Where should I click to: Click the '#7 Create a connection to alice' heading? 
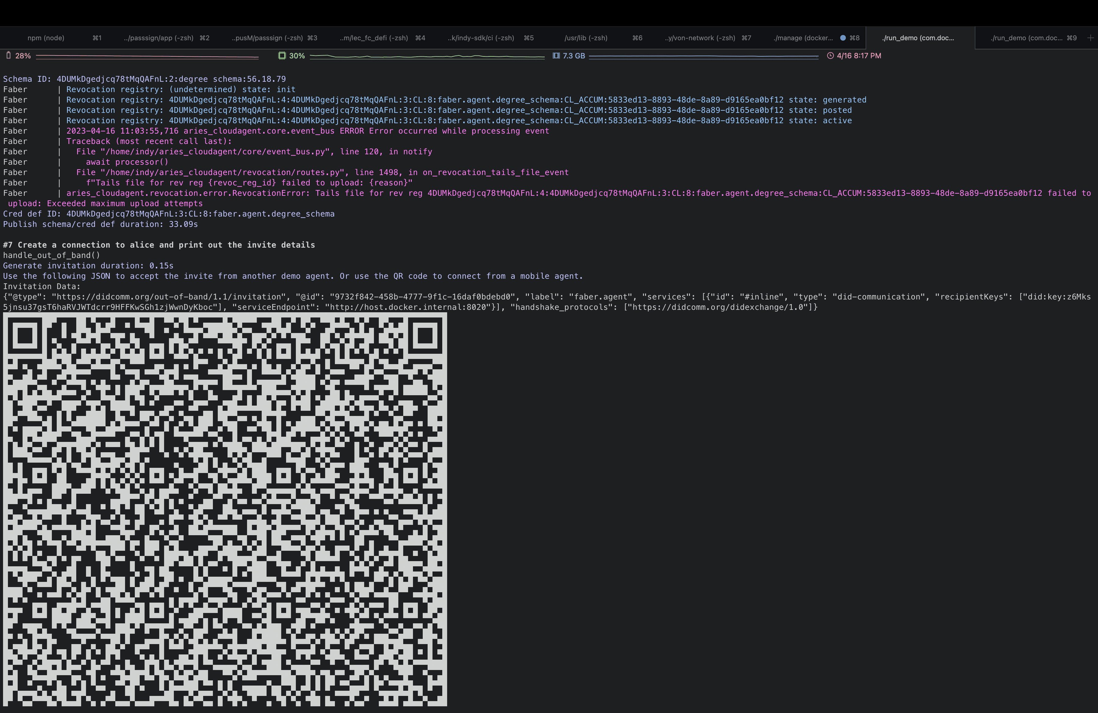[x=159, y=245]
